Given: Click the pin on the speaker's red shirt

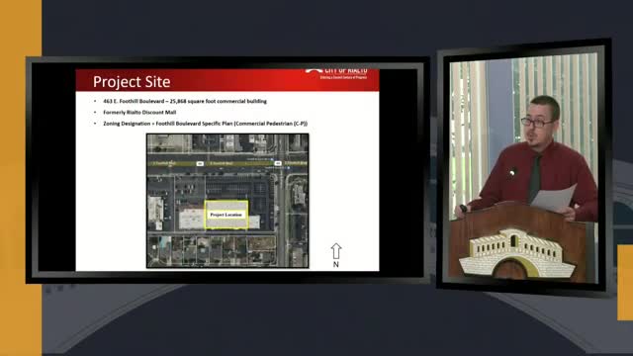Looking at the screenshot, I should (x=511, y=173).
